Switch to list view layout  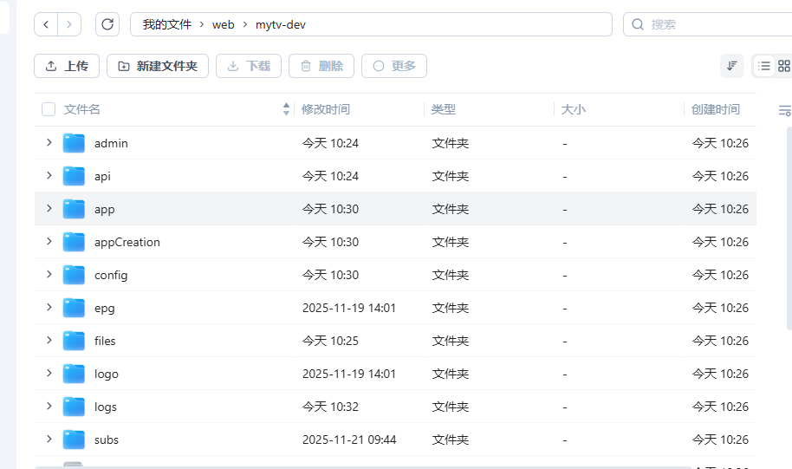tap(764, 66)
